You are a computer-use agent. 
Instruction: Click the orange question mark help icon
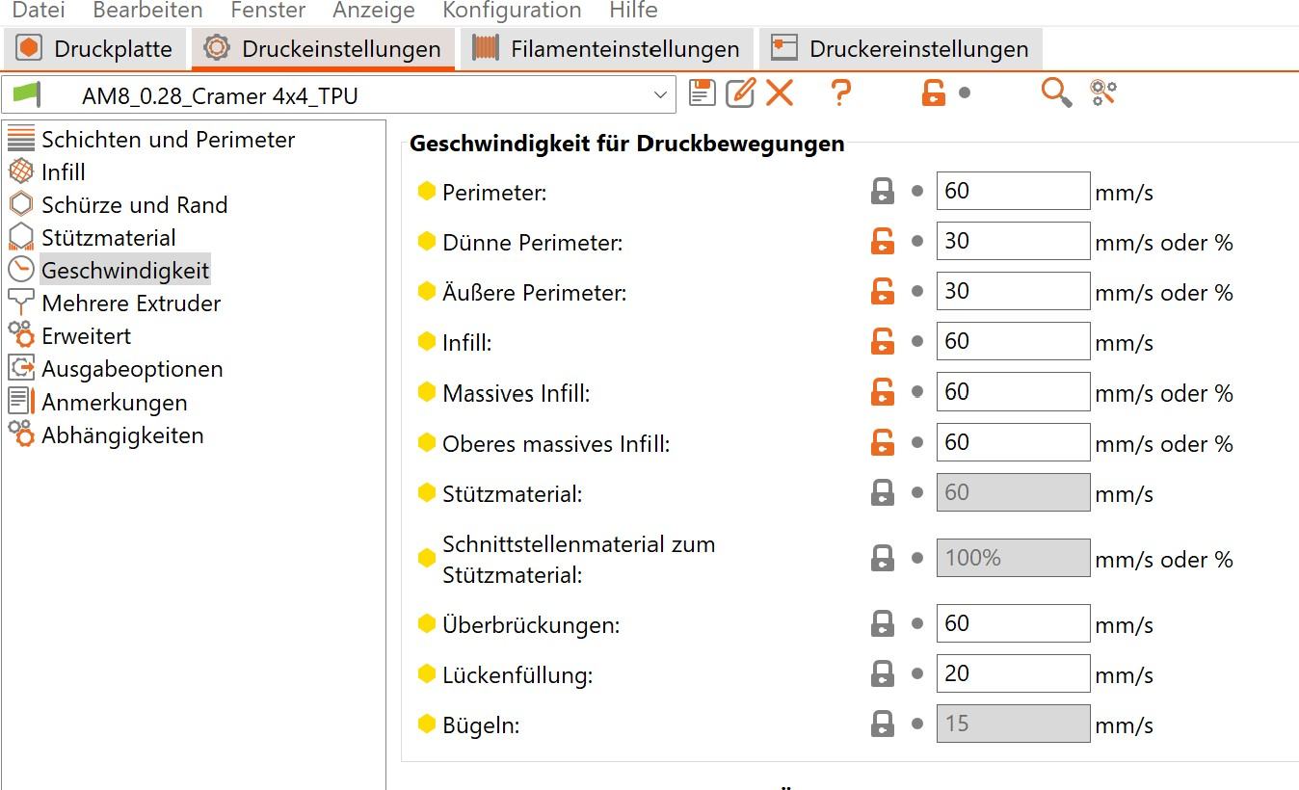pyautogui.click(x=840, y=93)
